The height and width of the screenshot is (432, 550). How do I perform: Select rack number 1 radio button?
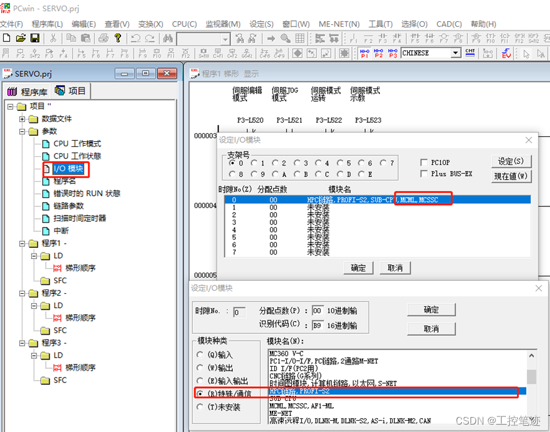[254, 163]
